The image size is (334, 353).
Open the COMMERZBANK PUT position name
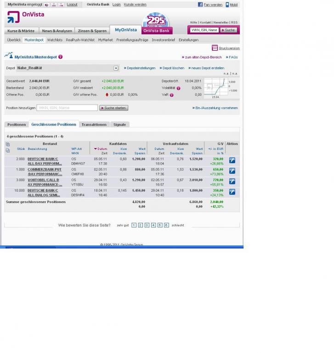[45, 171]
